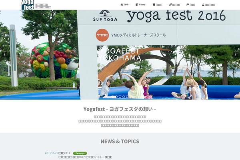Open the 2017.8.24 news entry title
The image size is (240, 160).
[64, 153]
